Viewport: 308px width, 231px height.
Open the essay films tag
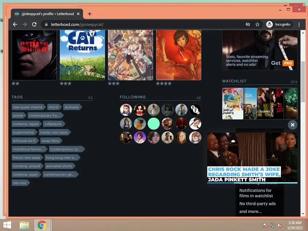click(51, 141)
